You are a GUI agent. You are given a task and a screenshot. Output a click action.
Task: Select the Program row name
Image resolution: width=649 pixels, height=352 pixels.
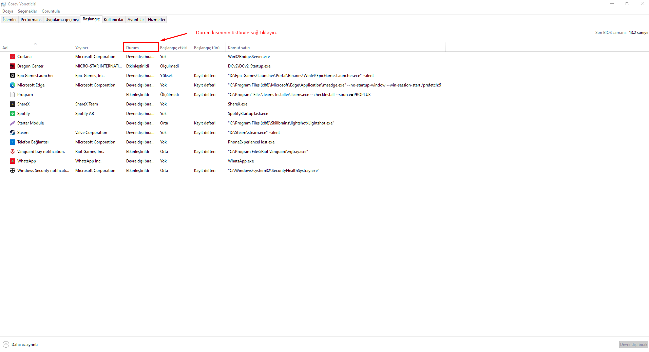click(x=25, y=95)
